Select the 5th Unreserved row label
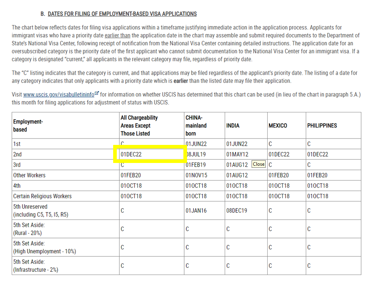Image resolution: width=378 pixels, height=287 pixels. click(x=41, y=211)
